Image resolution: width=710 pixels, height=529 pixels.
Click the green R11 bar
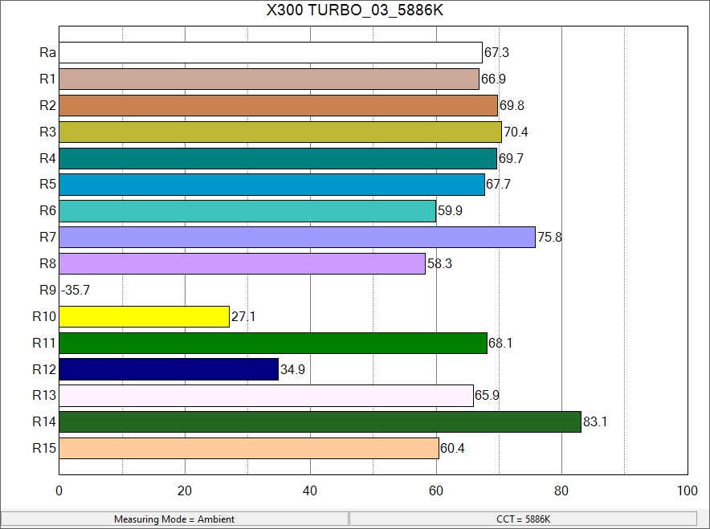tap(273, 344)
